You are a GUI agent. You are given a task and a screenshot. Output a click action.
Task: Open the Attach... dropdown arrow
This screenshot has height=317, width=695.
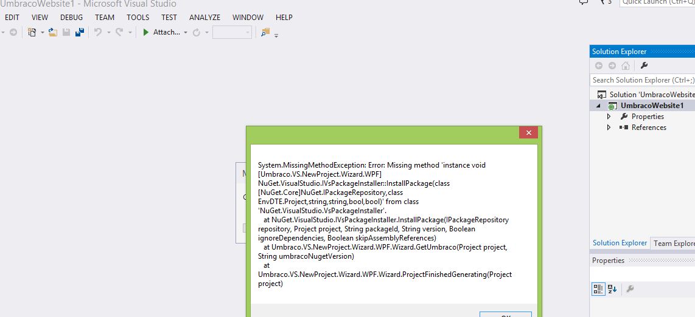coord(186,33)
